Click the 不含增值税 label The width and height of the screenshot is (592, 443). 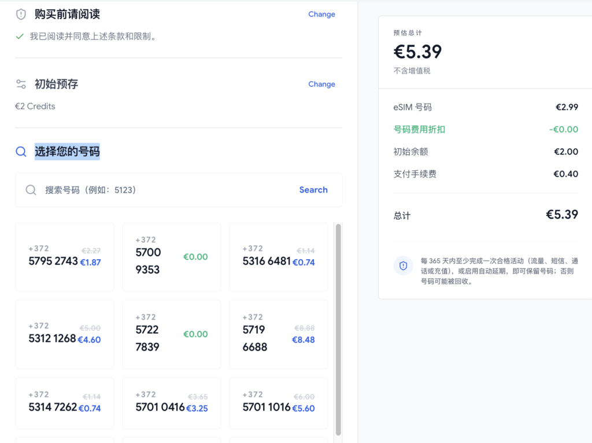click(x=412, y=71)
